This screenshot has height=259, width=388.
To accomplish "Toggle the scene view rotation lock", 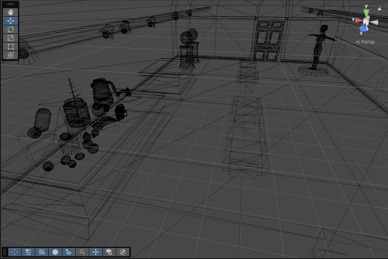I will tap(379, 9).
